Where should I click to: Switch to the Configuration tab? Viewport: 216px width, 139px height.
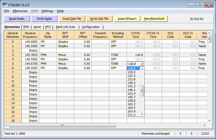coord(91,27)
